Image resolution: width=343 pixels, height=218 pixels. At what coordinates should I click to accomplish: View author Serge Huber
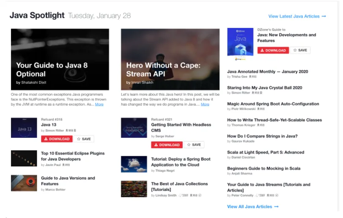click(x=165, y=136)
